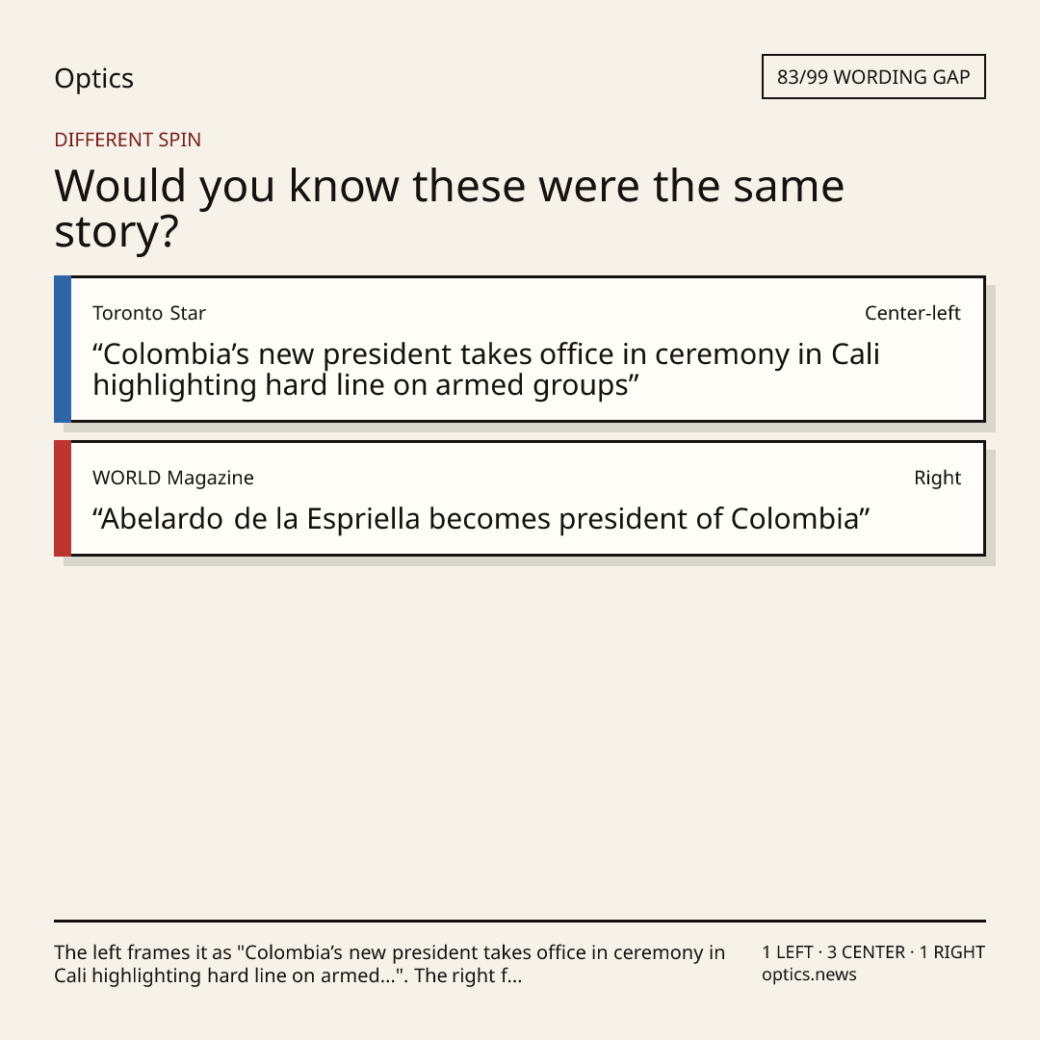Click the blue bias color bar
This screenshot has width=1040, height=1040.
pyautogui.click(x=63, y=349)
